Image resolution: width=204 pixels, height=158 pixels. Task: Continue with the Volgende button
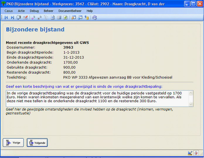(37, 143)
